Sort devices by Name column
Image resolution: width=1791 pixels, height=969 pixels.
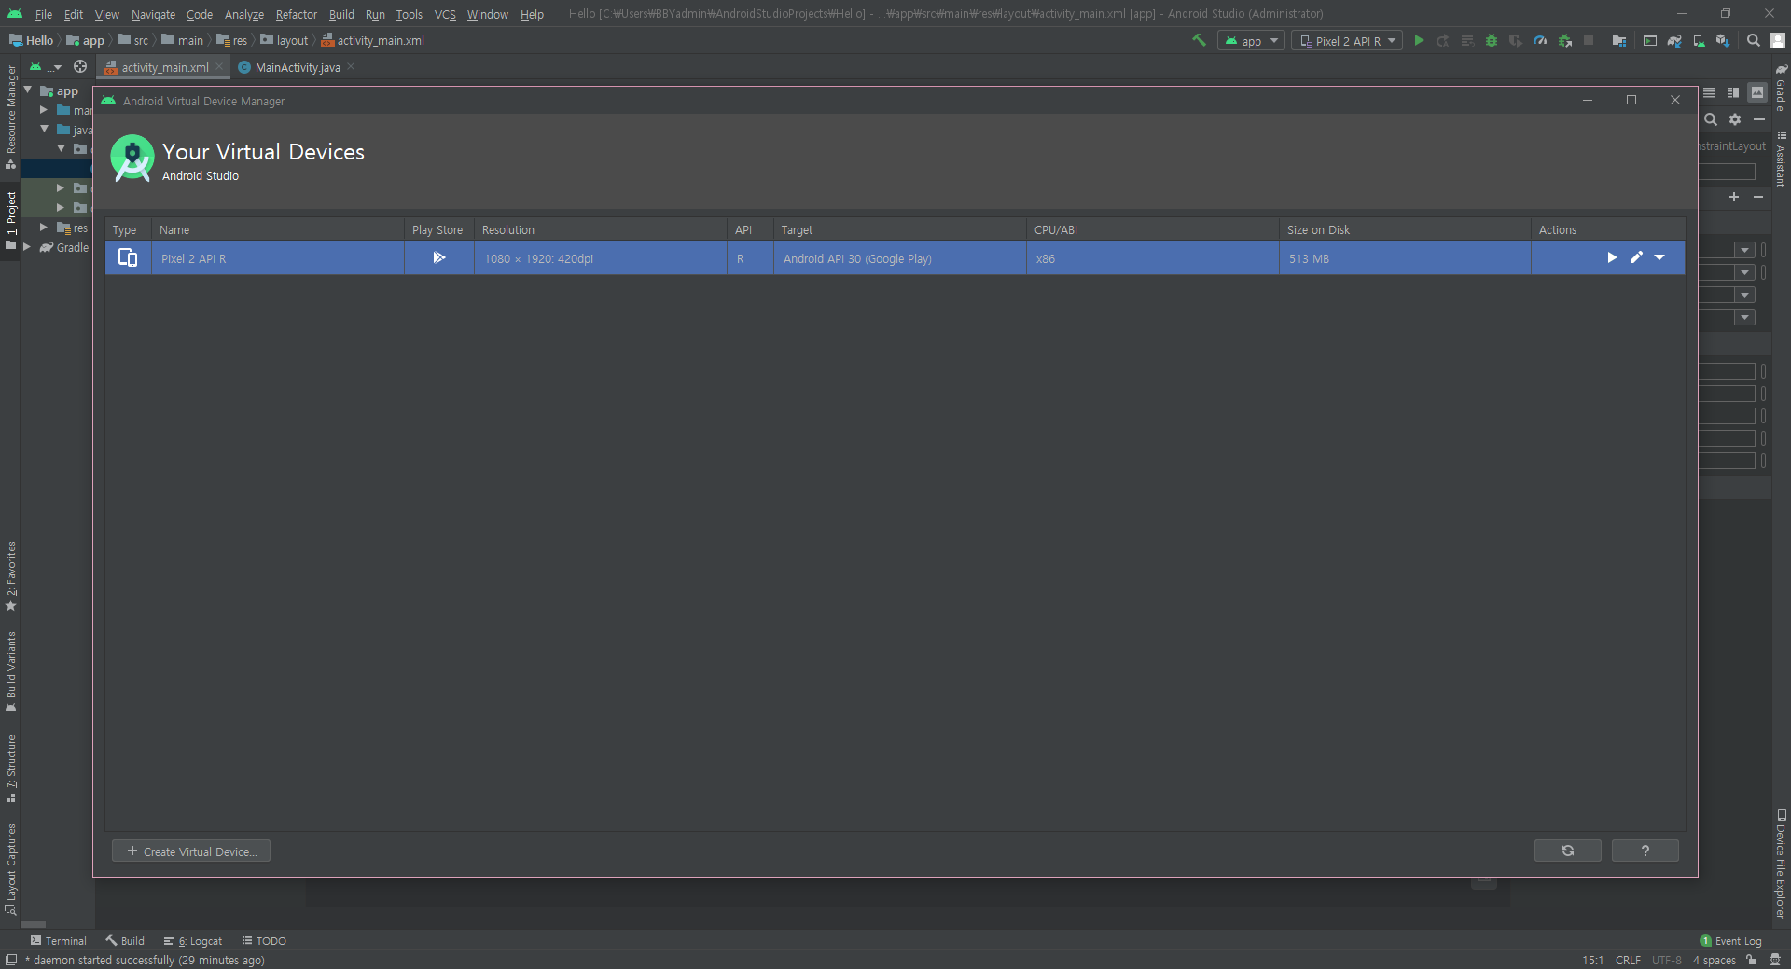click(277, 230)
